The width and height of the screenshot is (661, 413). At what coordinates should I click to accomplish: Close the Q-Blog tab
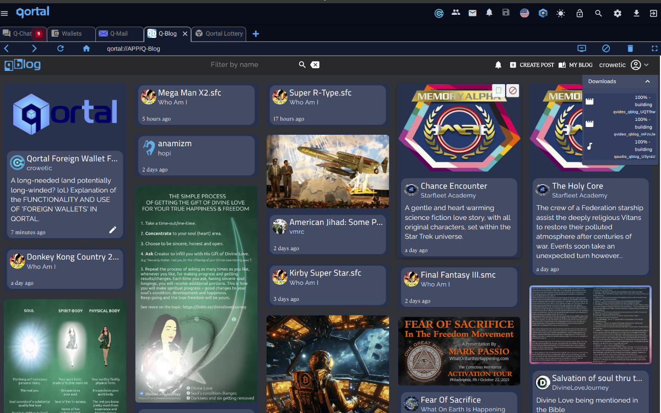pyautogui.click(x=185, y=34)
